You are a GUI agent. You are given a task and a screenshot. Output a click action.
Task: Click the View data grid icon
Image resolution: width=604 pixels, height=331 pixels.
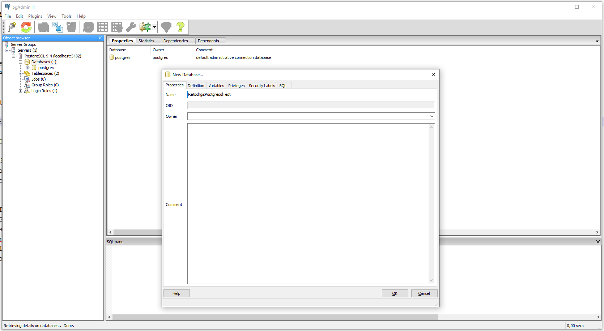click(103, 27)
